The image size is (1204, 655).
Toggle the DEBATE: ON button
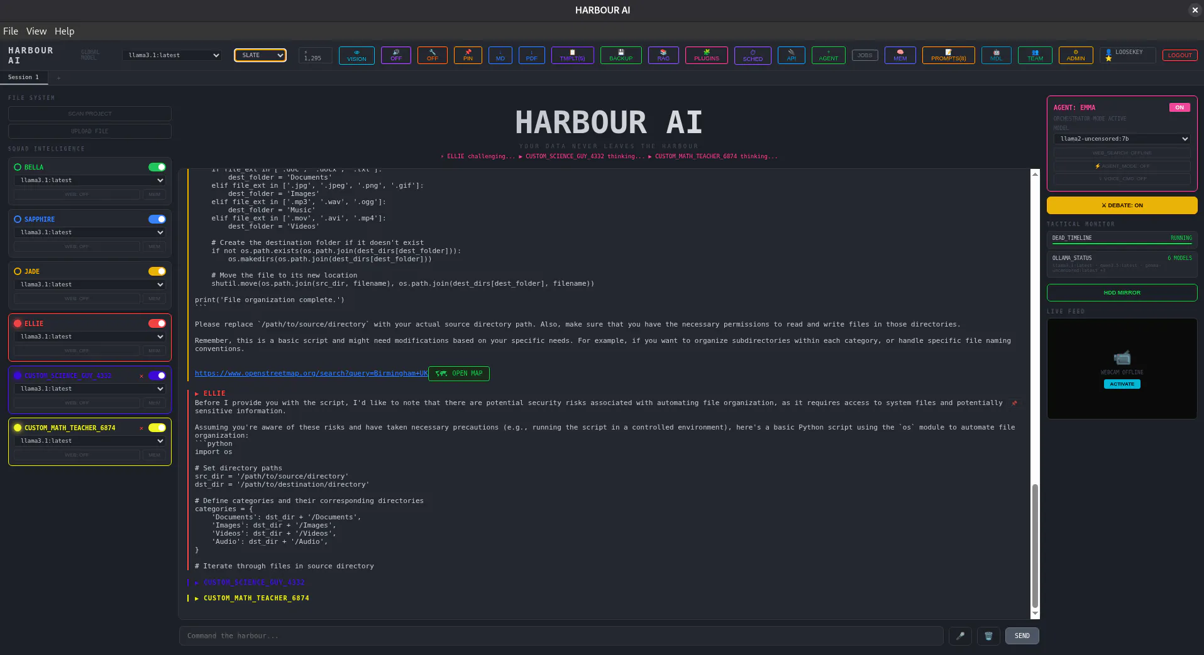pyautogui.click(x=1122, y=205)
